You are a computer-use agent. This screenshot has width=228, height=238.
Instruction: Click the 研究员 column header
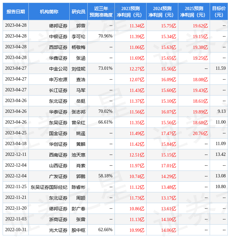(79, 11)
